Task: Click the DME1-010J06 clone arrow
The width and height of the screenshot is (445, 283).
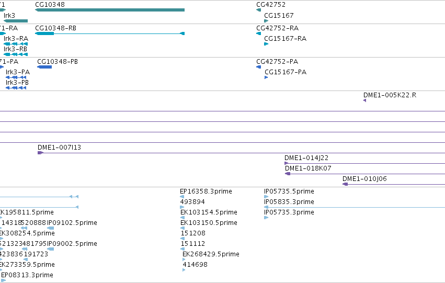Action: click(x=346, y=185)
